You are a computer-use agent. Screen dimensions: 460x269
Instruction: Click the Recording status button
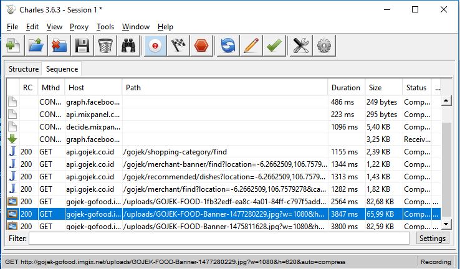[436, 262]
